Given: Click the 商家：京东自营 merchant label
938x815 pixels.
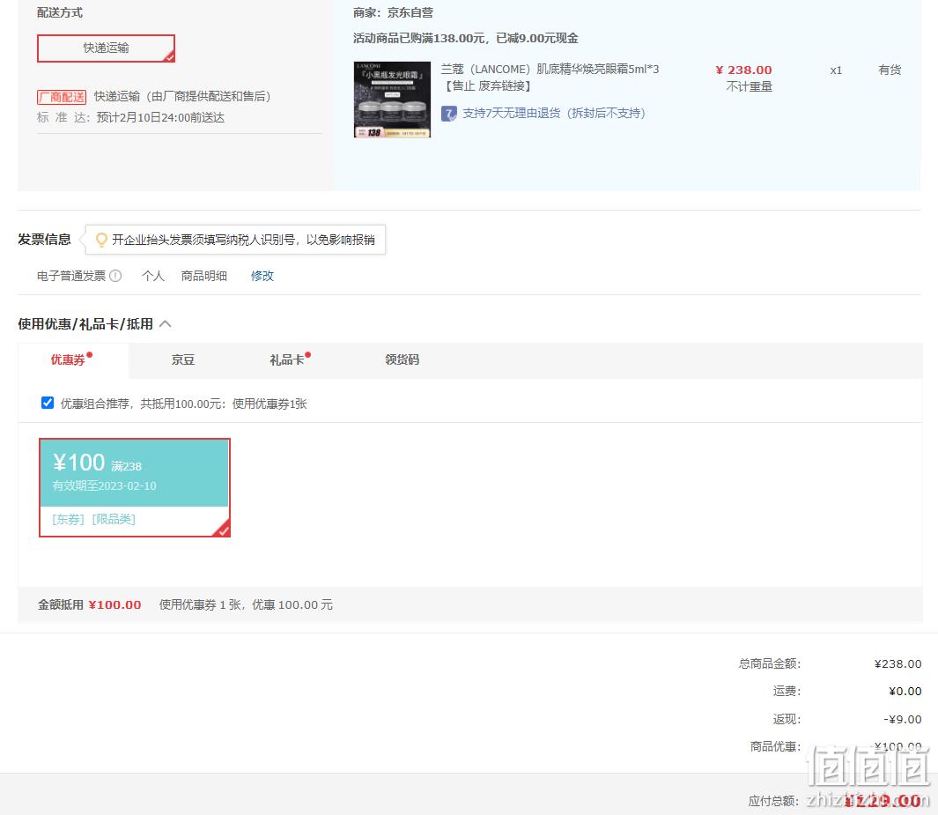Looking at the screenshot, I should click(393, 12).
